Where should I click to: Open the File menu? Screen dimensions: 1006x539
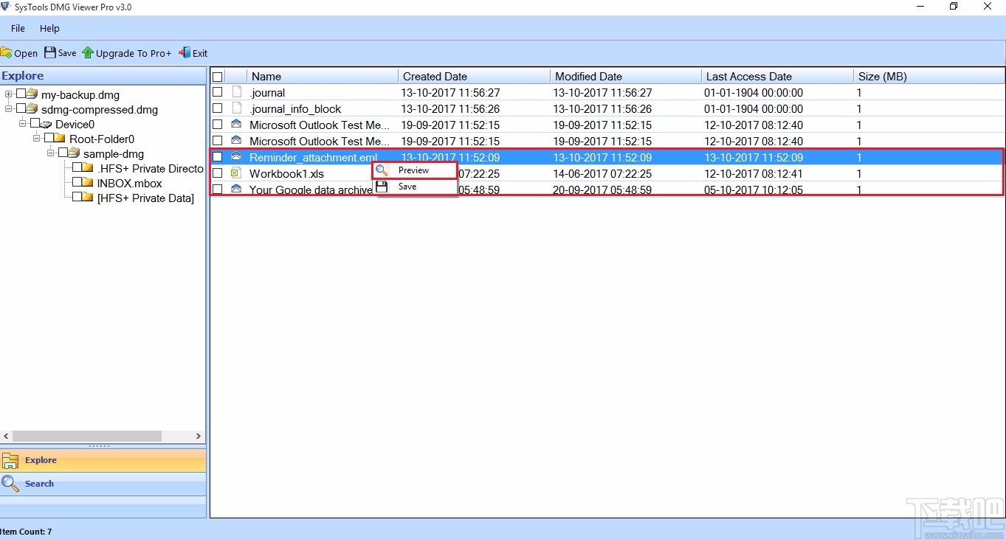coord(17,28)
